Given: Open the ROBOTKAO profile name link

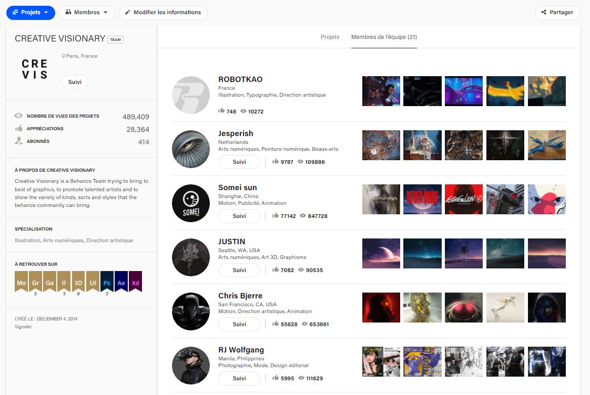Looking at the screenshot, I should click(240, 79).
